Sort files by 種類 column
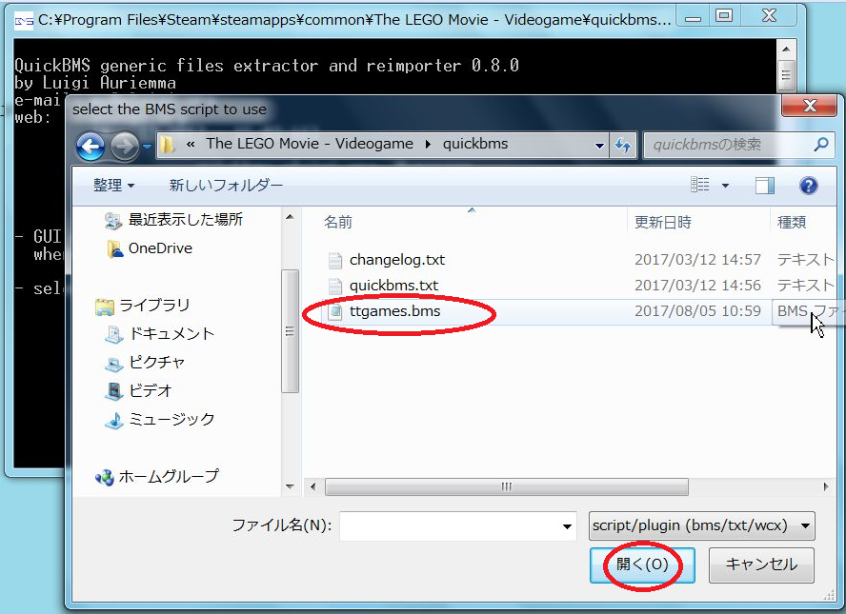This screenshot has width=846, height=614. 792,222
